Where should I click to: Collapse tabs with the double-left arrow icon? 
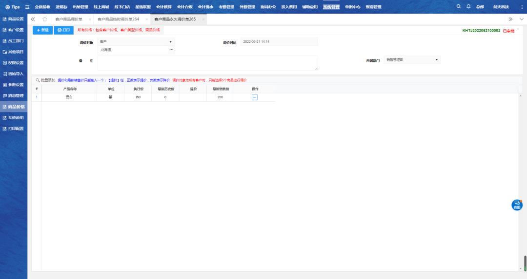[33, 19]
